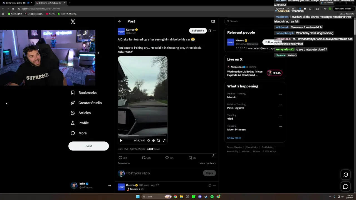Viewport: 356px width, 200px height.
Task: Open OBS Studio from taskbar
Action: 187,197
